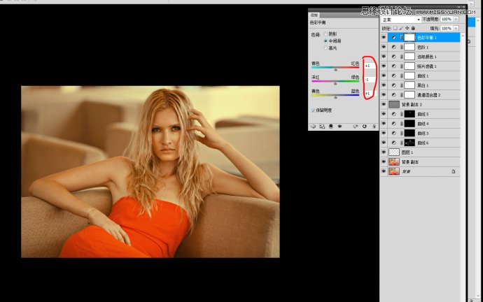This screenshot has height=302, width=483.
Task: Click the yellow-blue value field showing +1
Action: pos(370,94)
